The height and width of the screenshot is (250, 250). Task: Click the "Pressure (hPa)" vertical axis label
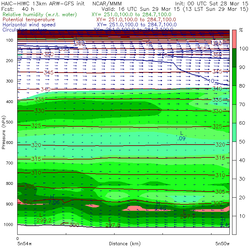coord(3,132)
